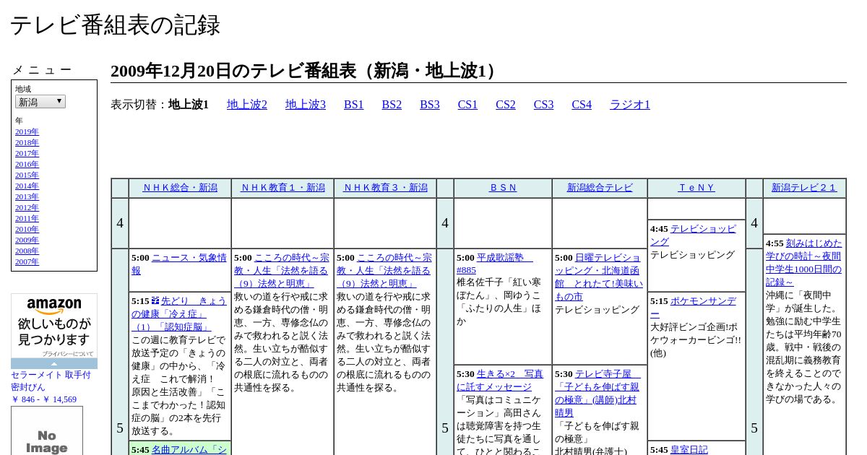Switch to the BS3 listing

pyautogui.click(x=430, y=105)
